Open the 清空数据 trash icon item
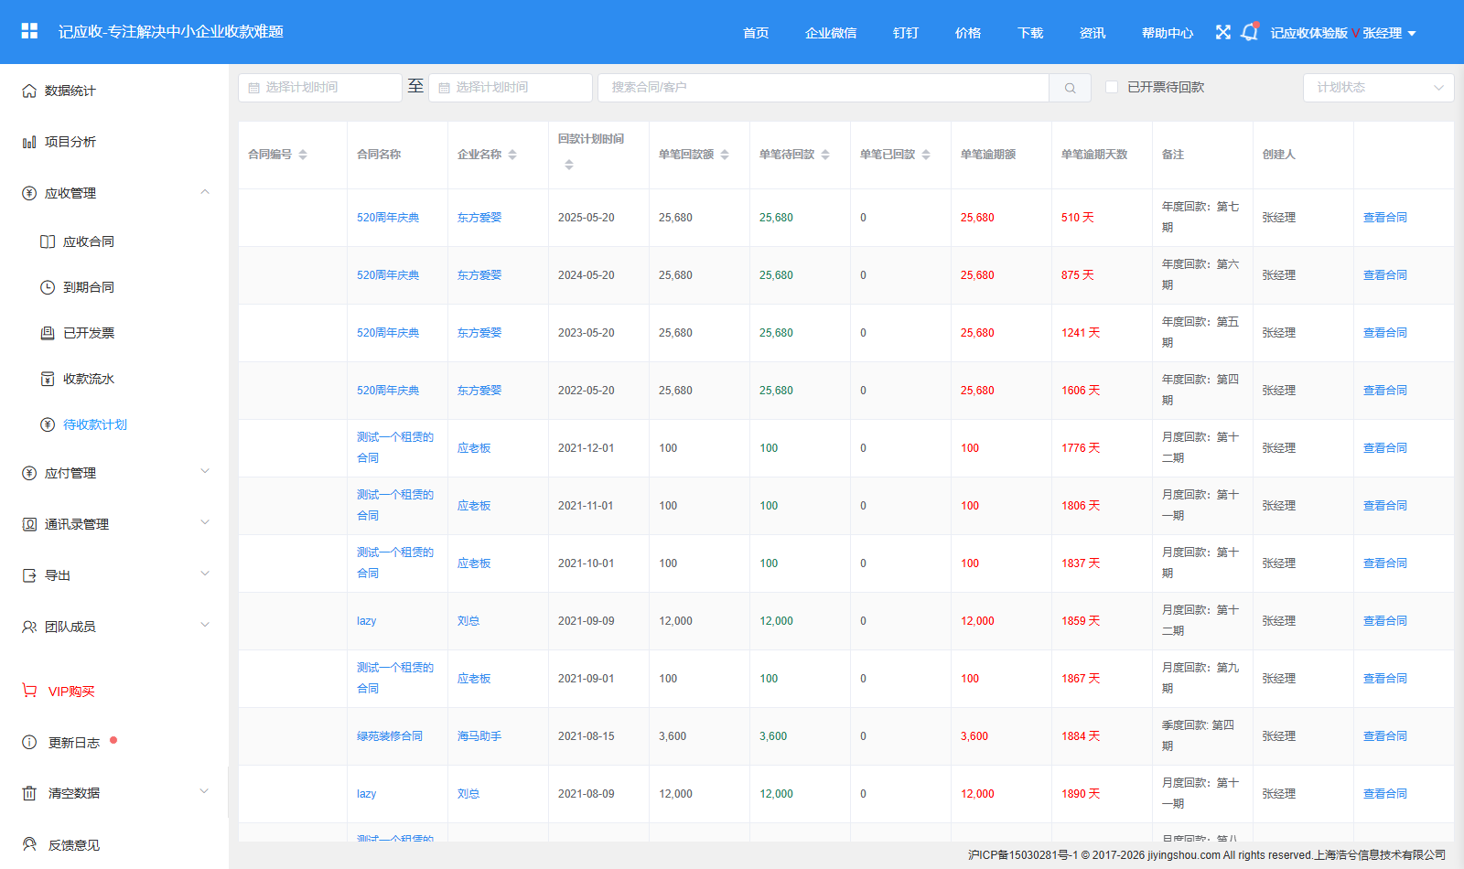1464x869 pixels. [29, 793]
